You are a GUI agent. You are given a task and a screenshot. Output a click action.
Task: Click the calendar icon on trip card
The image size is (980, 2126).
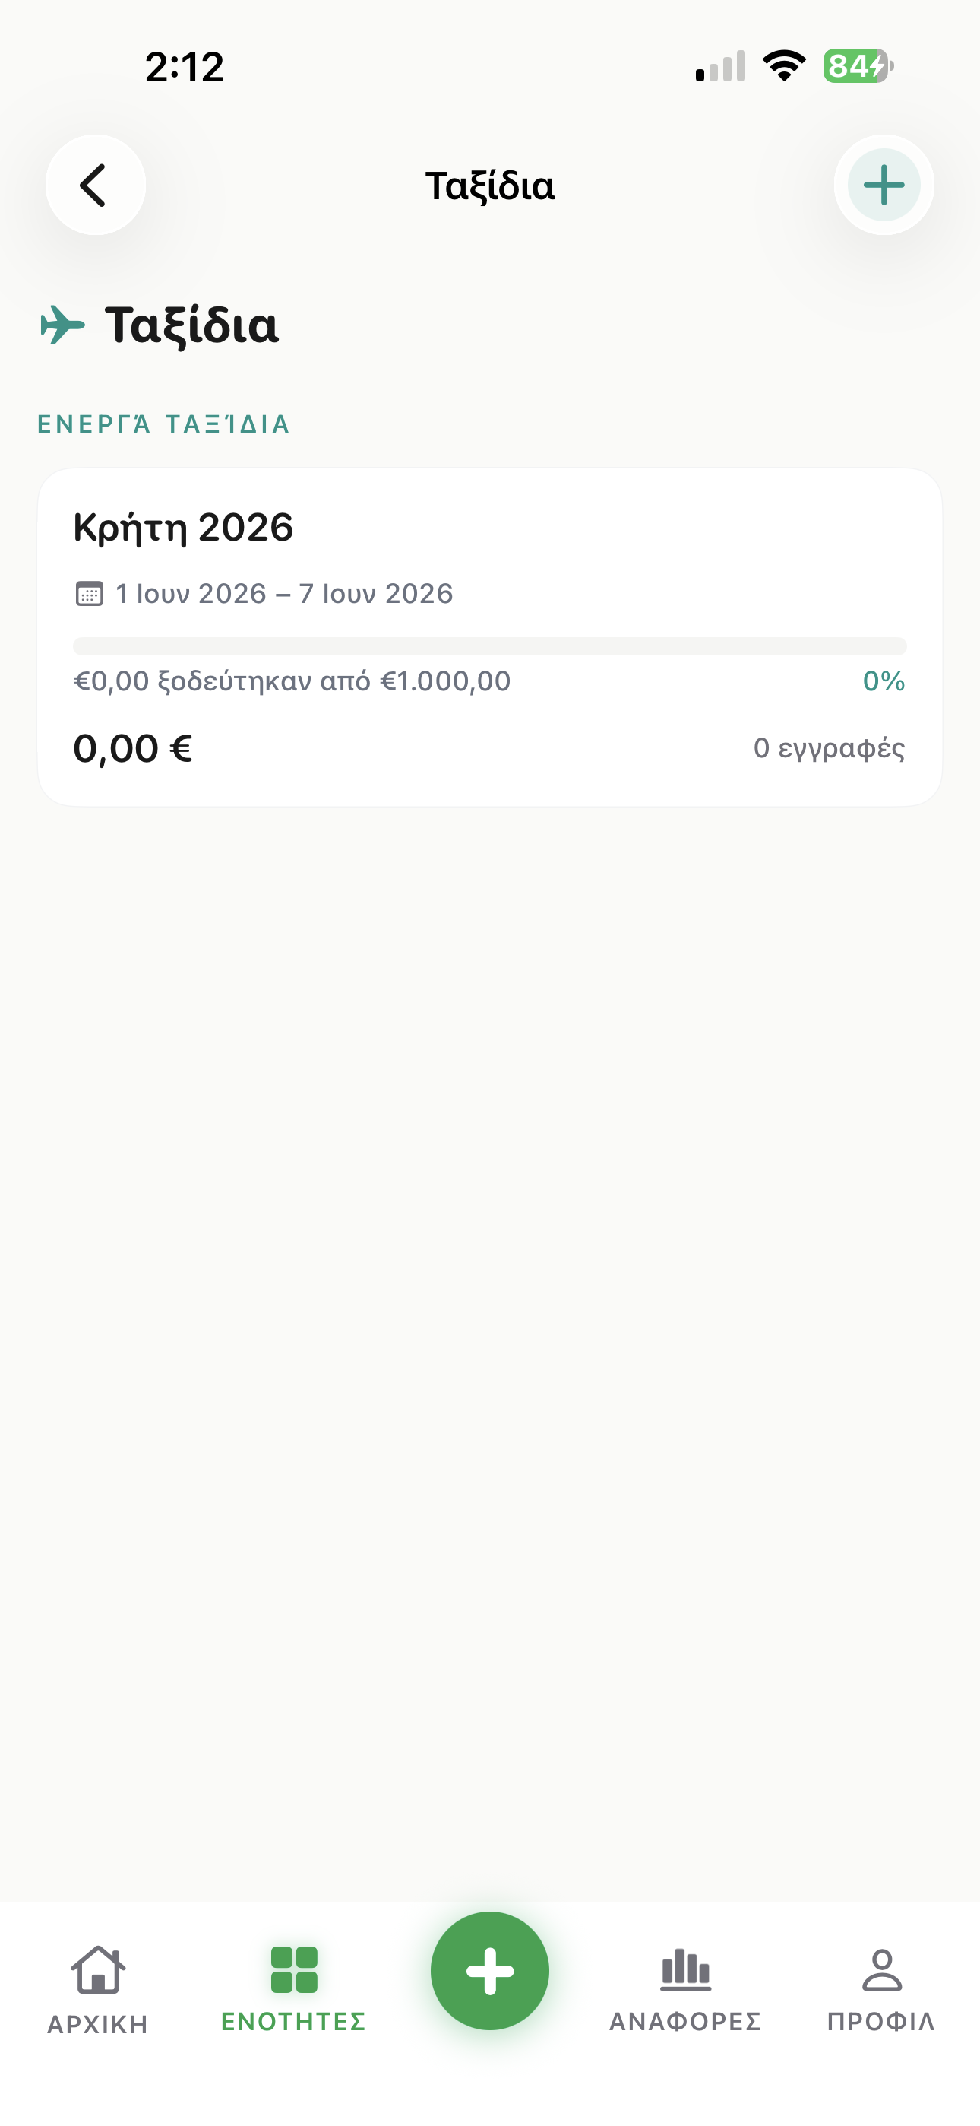coord(89,593)
